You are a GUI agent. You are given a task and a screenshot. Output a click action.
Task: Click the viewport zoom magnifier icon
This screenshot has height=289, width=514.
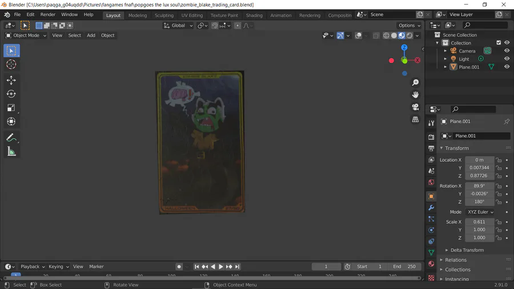[x=415, y=83]
